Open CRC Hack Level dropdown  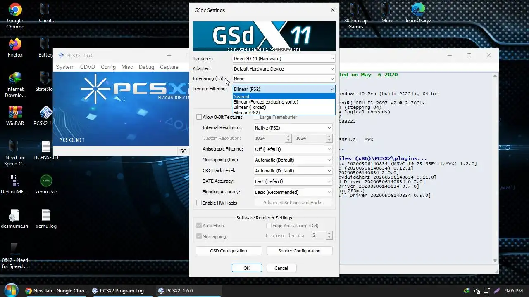(x=293, y=171)
